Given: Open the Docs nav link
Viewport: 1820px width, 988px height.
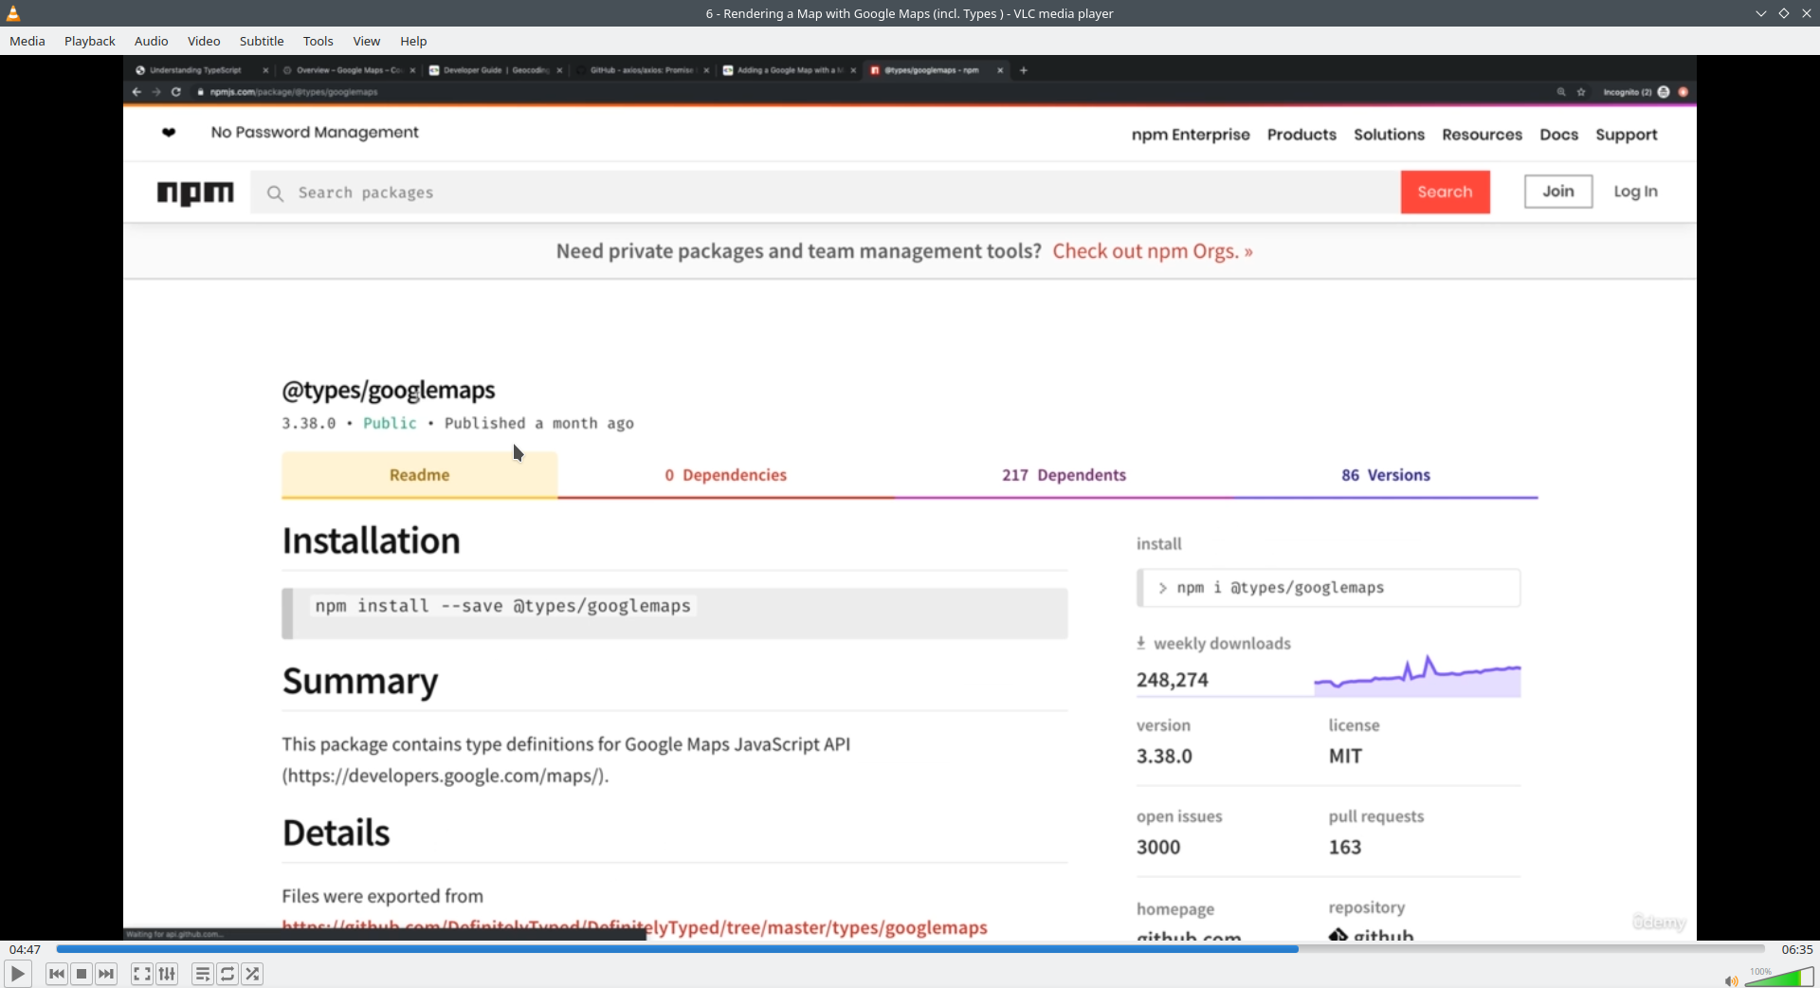Looking at the screenshot, I should pyautogui.click(x=1559, y=135).
